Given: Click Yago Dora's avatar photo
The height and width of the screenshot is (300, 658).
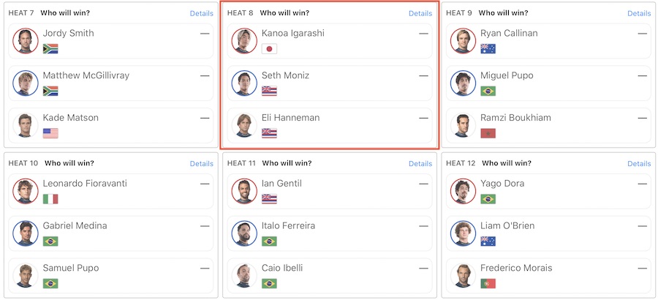Looking at the screenshot, I should pos(464,191).
